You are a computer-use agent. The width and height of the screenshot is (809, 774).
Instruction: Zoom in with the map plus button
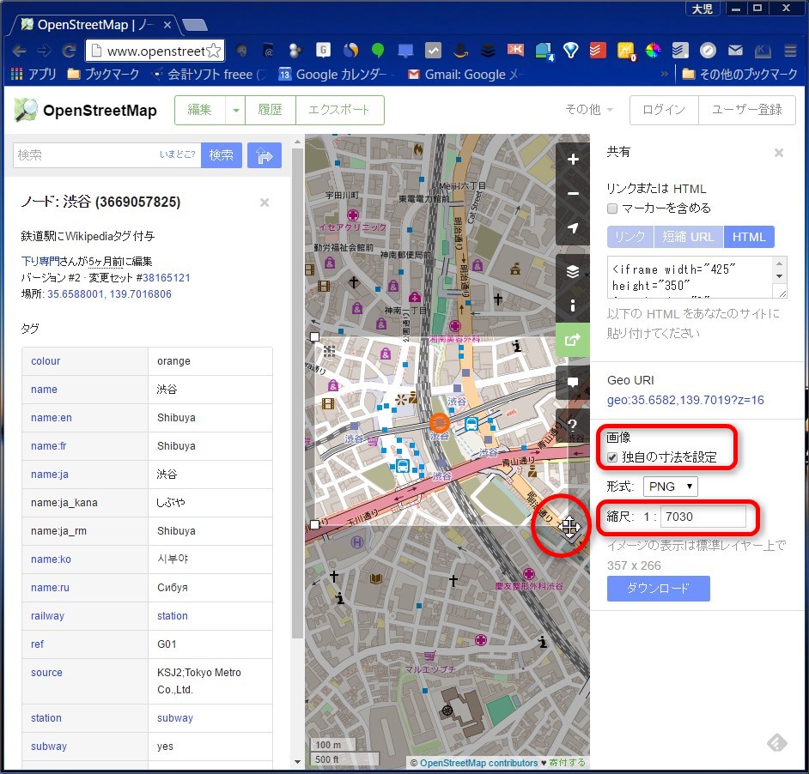573,160
